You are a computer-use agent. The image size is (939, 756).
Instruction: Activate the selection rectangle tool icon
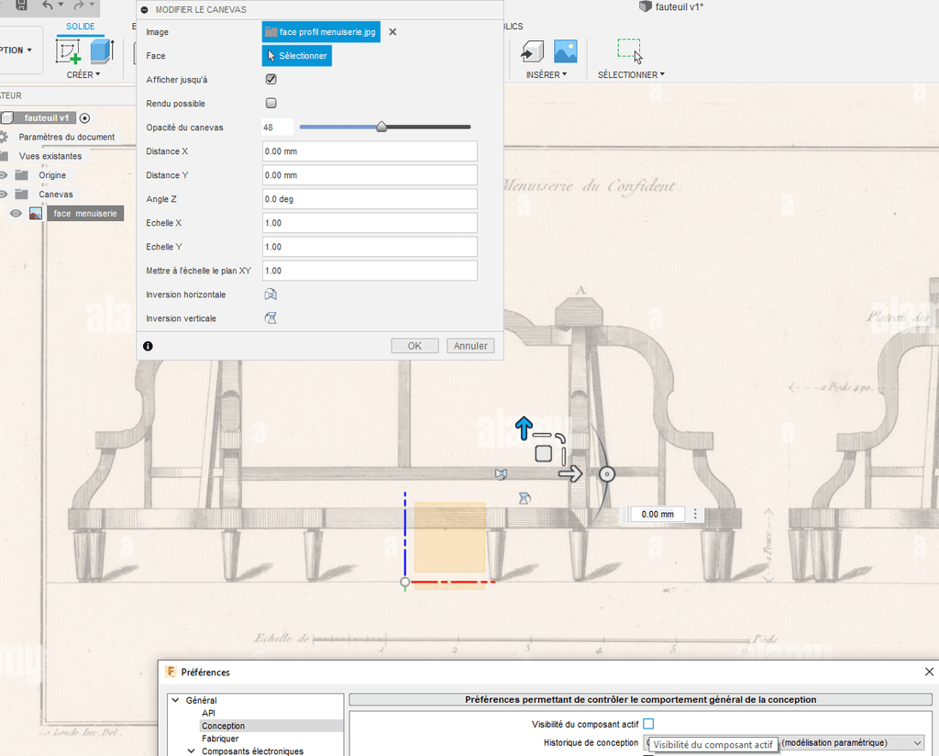pos(630,50)
